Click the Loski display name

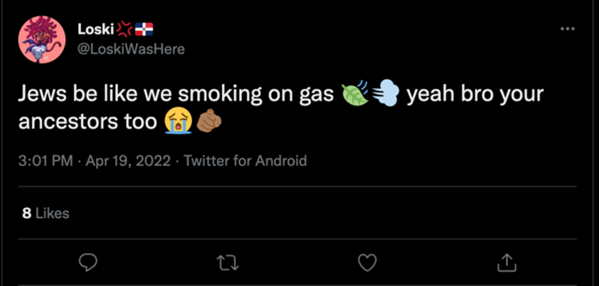click(x=96, y=29)
